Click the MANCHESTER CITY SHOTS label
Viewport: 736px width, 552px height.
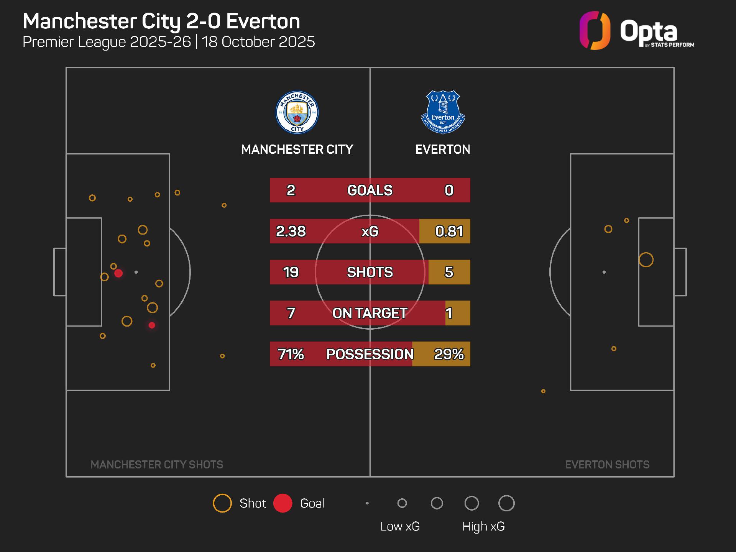(x=157, y=465)
